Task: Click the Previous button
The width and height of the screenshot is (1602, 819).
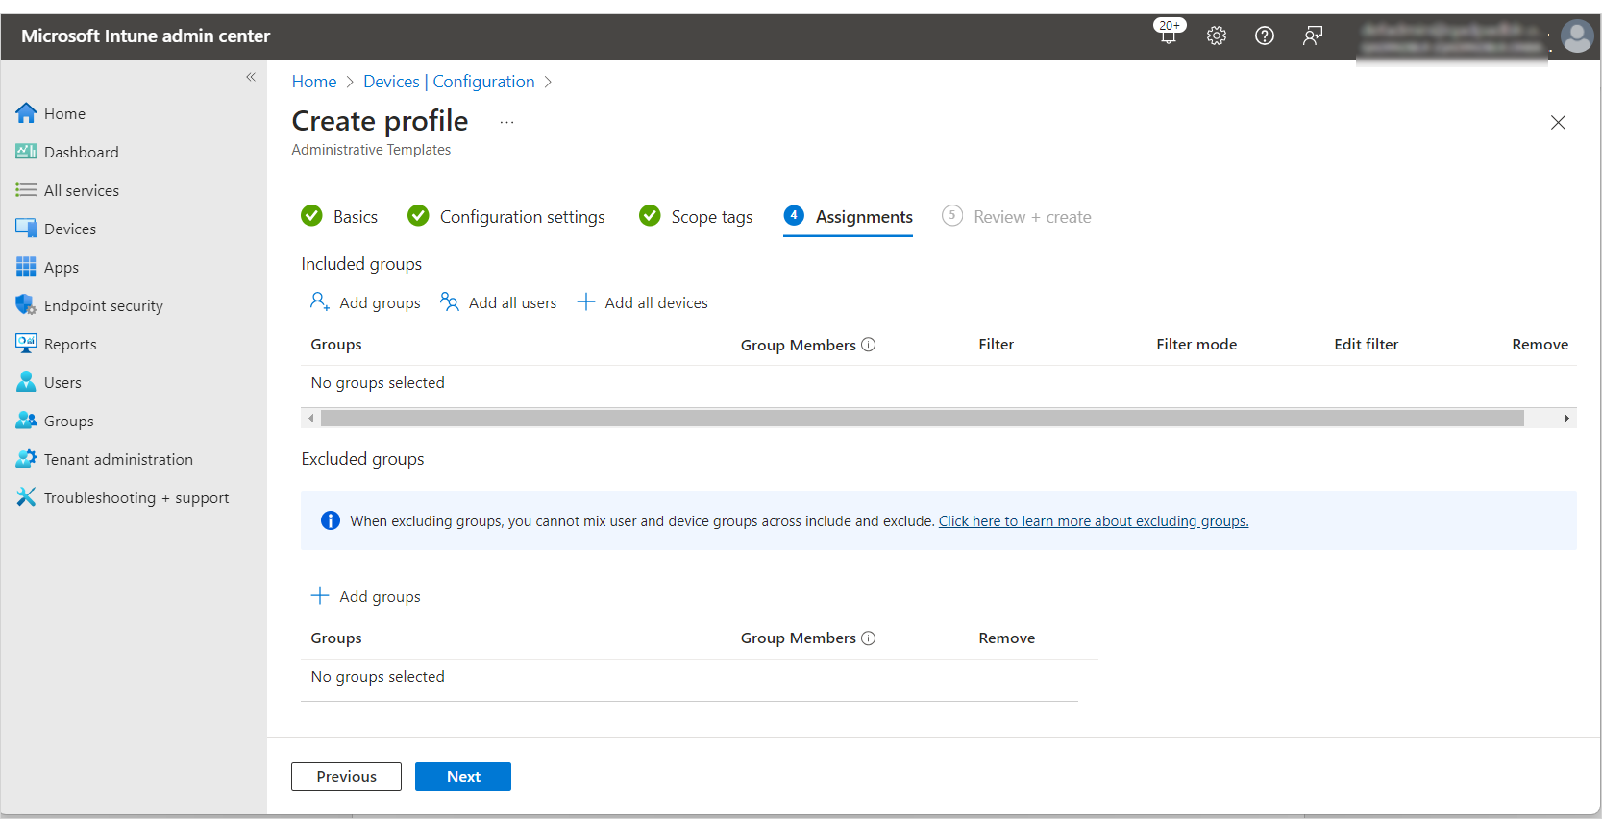Action: (x=346, y=777)
